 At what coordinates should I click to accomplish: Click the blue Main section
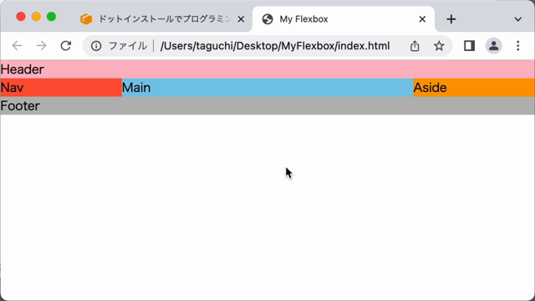tap(267, 87)
